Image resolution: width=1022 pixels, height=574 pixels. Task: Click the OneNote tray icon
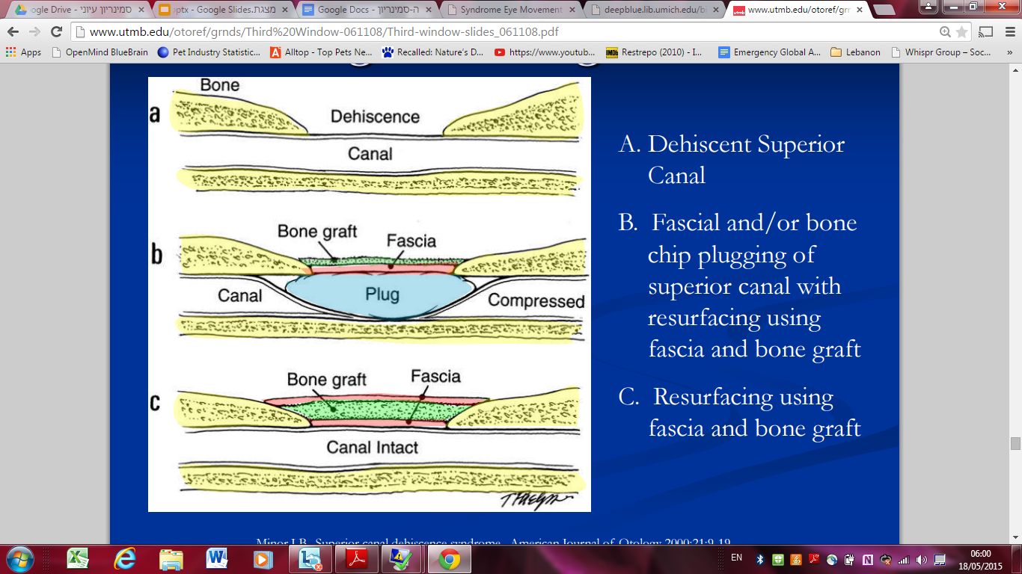pos(868,559)
